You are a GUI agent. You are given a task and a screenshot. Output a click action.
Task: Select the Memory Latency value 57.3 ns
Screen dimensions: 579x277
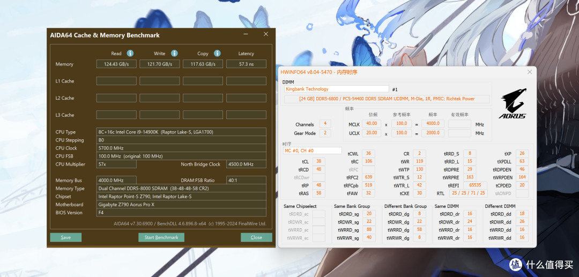[246, 64]
